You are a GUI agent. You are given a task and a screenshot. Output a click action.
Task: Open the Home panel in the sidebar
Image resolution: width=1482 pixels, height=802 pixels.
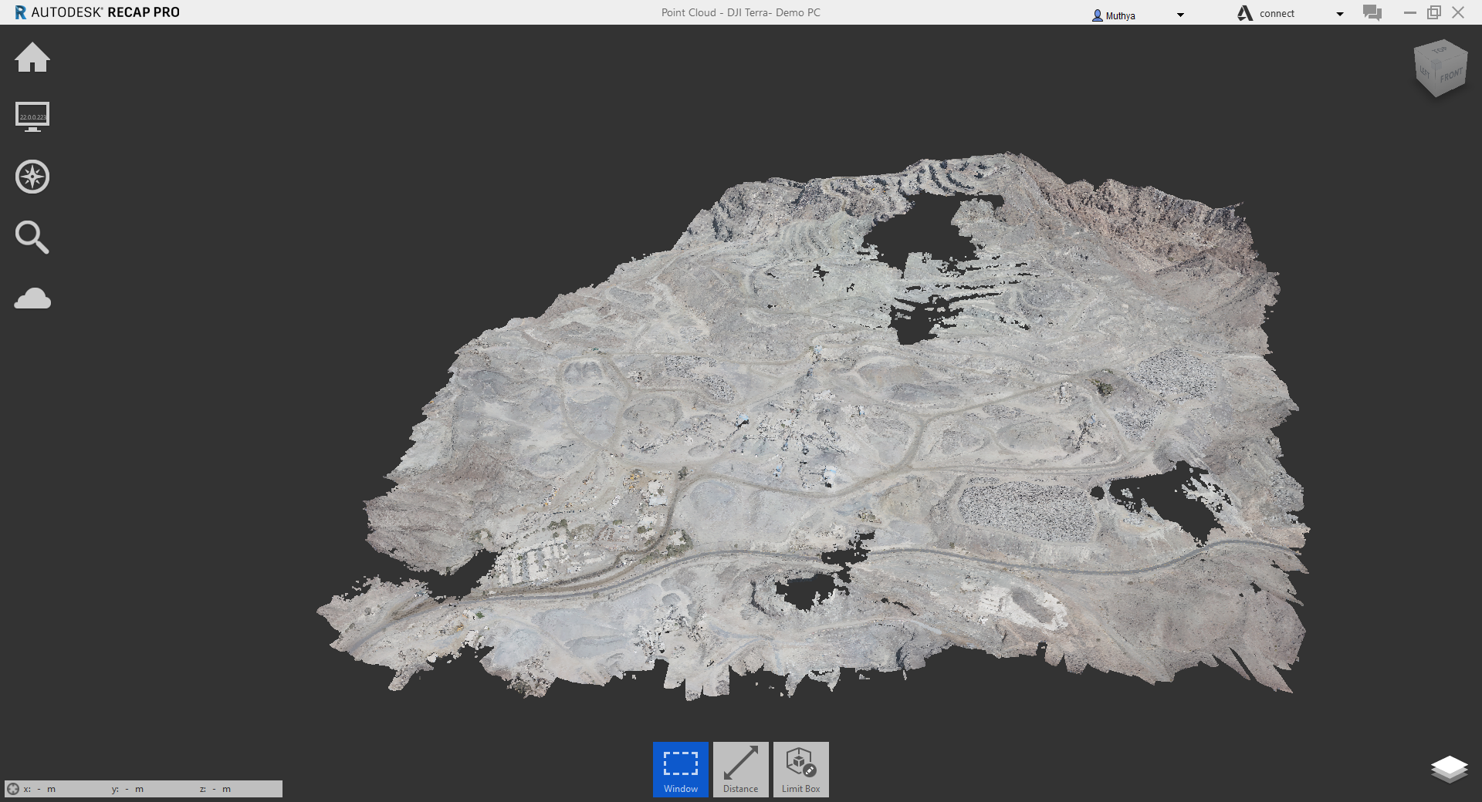coord(32,59)
